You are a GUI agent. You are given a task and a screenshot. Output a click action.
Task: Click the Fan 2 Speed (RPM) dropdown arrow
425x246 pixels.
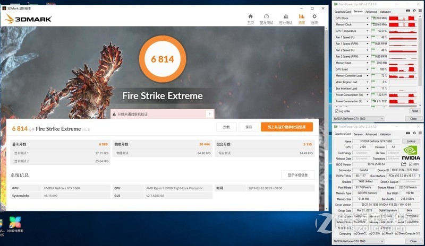(x=368, y=56)
